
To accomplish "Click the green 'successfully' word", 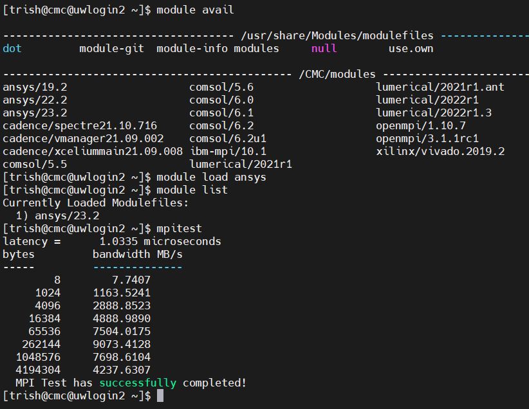I will tap(138, 383).
